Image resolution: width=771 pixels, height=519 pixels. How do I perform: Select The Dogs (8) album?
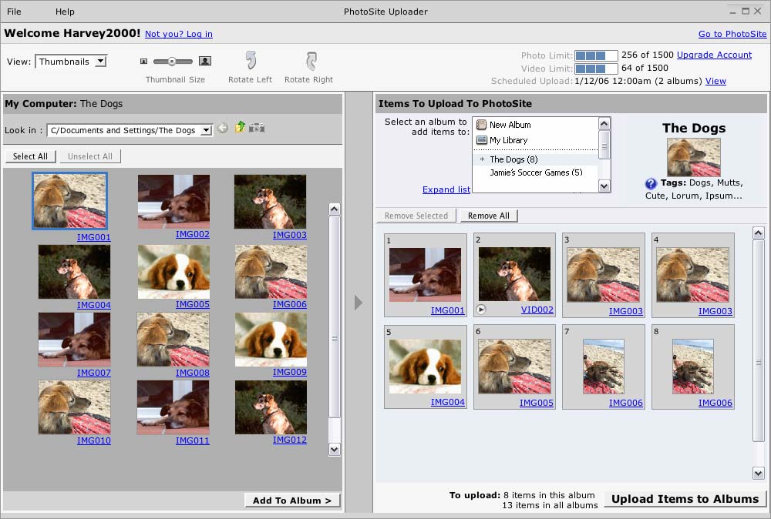pyautogui.click(x=536, y=159)
